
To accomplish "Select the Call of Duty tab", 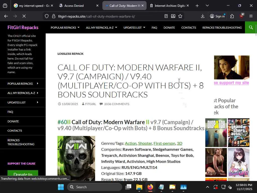I will pos(124,6).
